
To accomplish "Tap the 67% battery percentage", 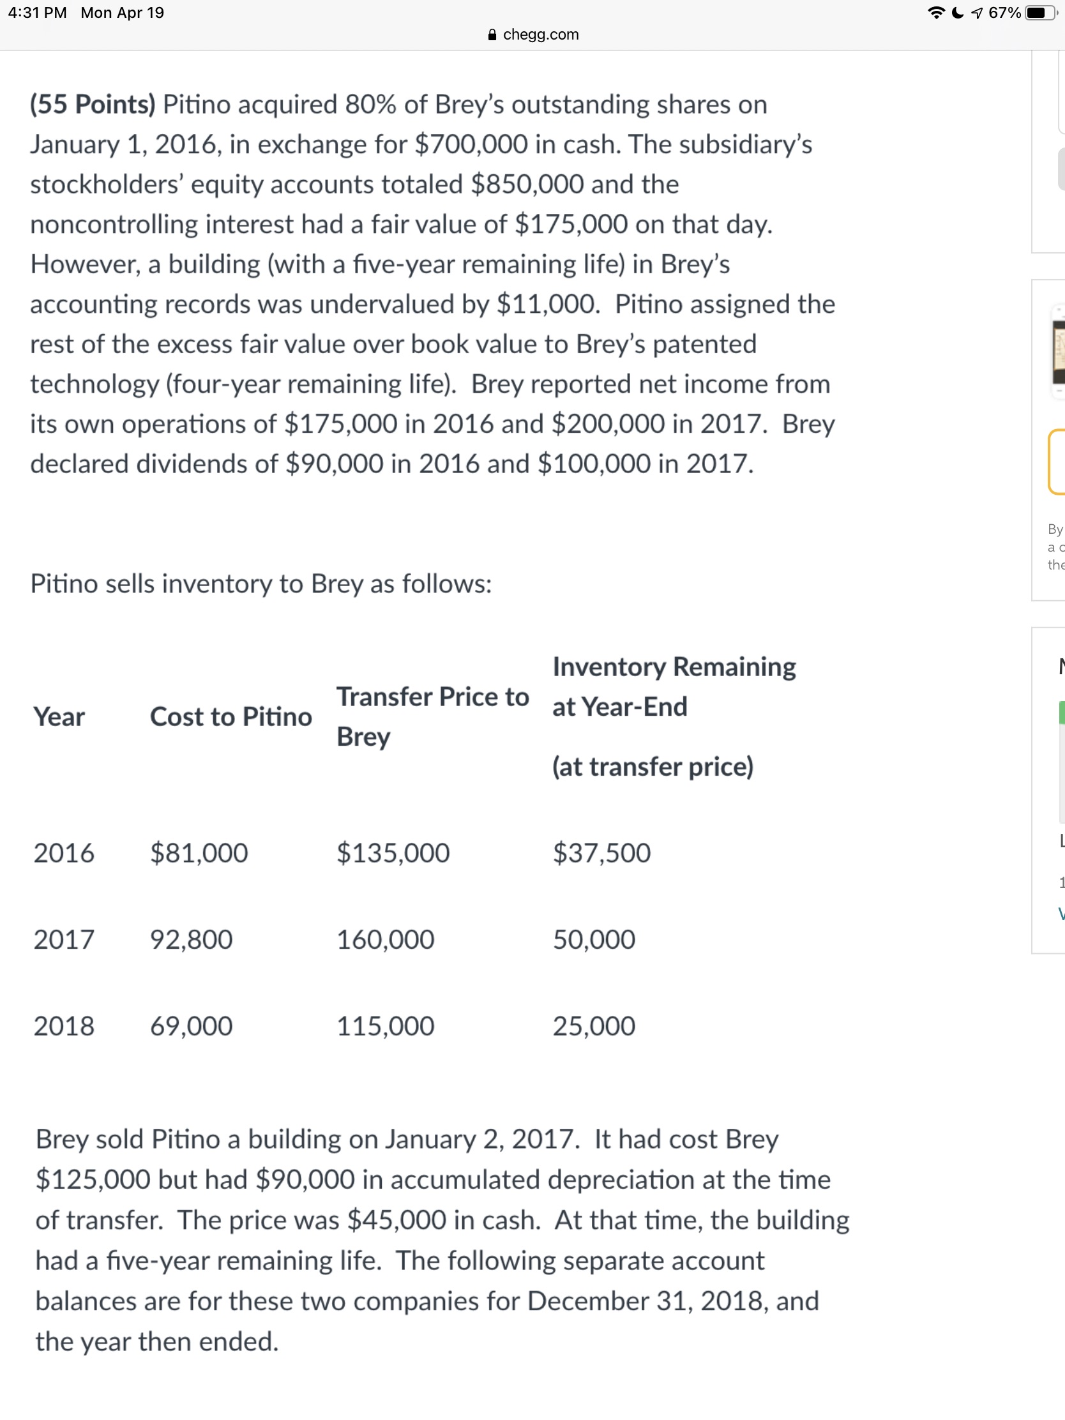I will pyautogui.click(x=1004, y=13).
